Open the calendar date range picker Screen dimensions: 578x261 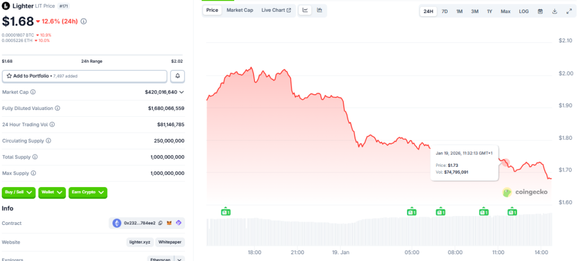click(540, 11)
